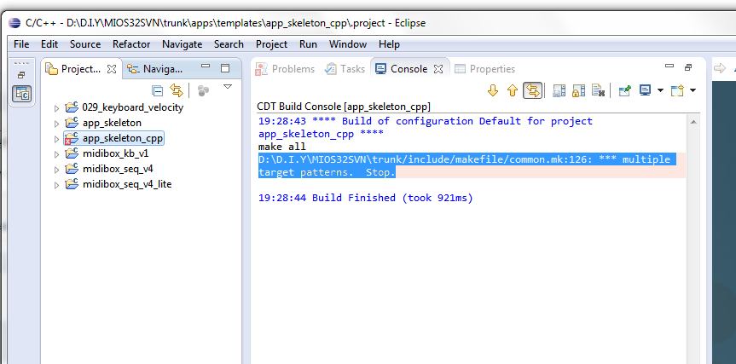Open the Open Console dropdown arrow

(x=693, y=90)
